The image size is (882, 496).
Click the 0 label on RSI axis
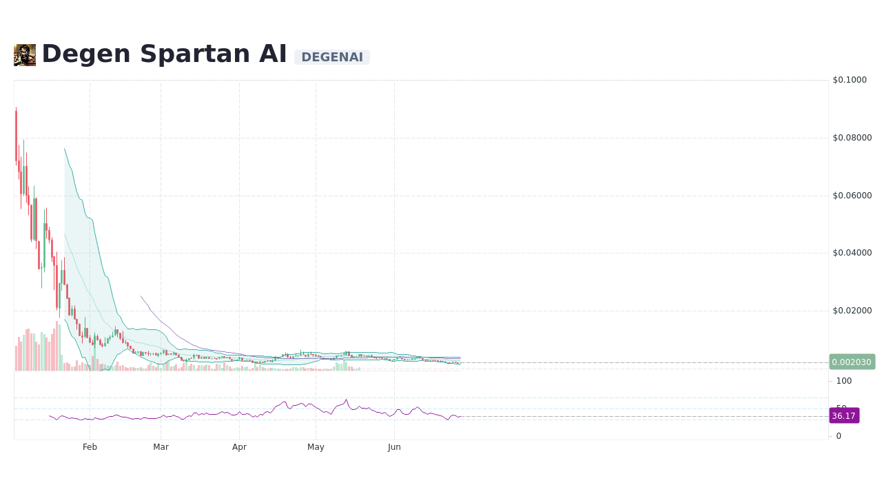coord(839,435)
